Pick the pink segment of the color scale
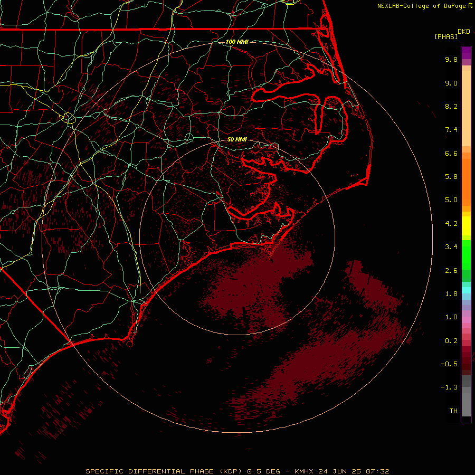 466,320
